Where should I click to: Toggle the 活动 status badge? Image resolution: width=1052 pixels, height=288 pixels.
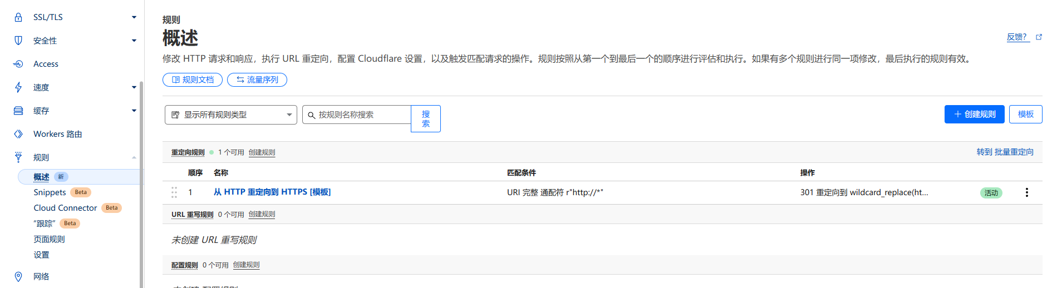(x=991, y=193)
